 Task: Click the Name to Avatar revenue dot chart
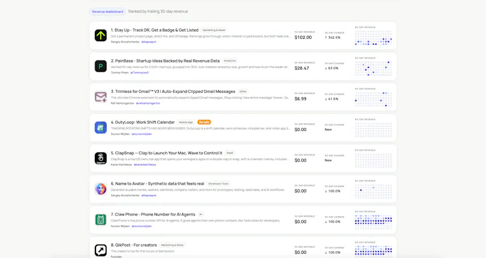point(374,191)
